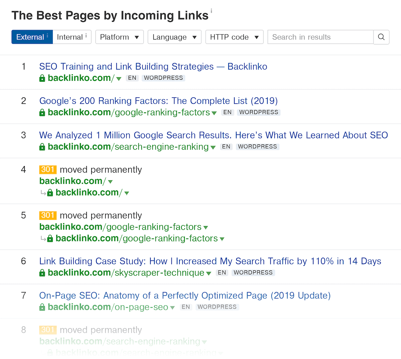Click padlock icon on row 1 URL
This screenshot has width=401, height=359.
click(42, 78)
